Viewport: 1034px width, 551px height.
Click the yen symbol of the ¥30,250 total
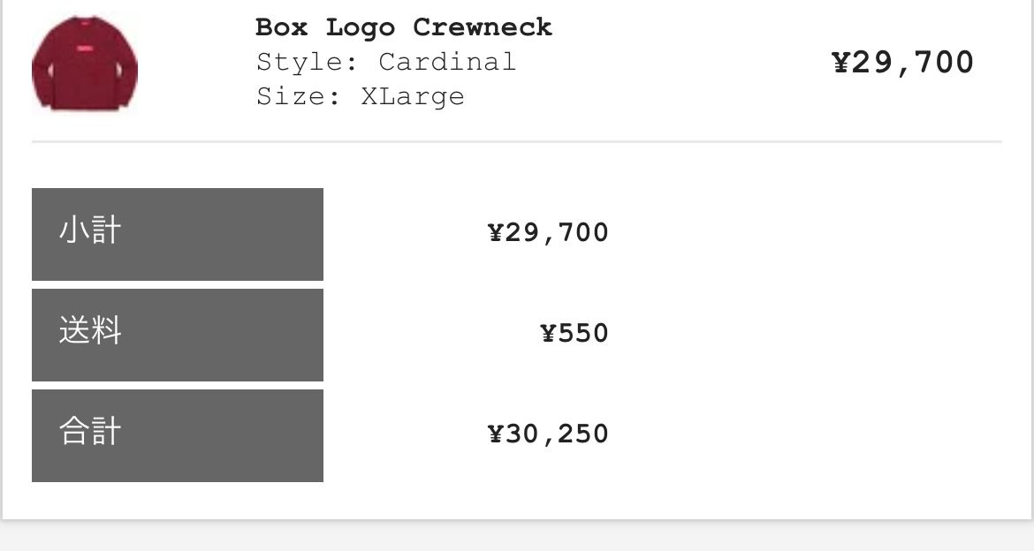[x=495, y=434]
